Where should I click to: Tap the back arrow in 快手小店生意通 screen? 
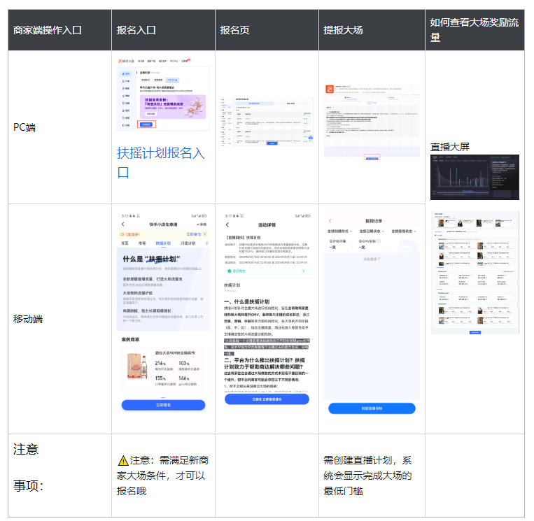pos(123,224)
